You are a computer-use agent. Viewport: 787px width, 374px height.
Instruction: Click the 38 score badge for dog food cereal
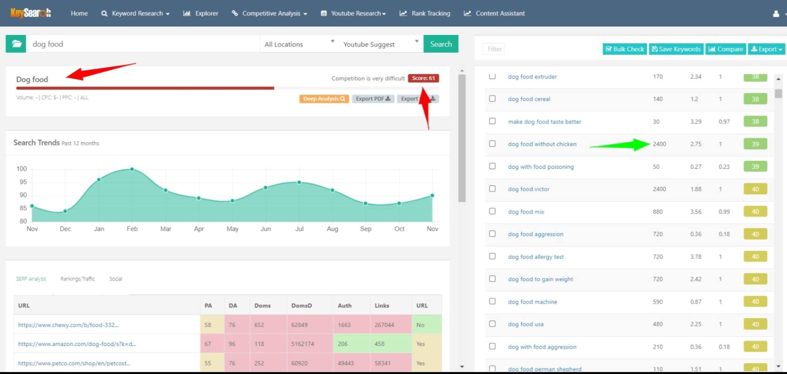tap(755, 99)
